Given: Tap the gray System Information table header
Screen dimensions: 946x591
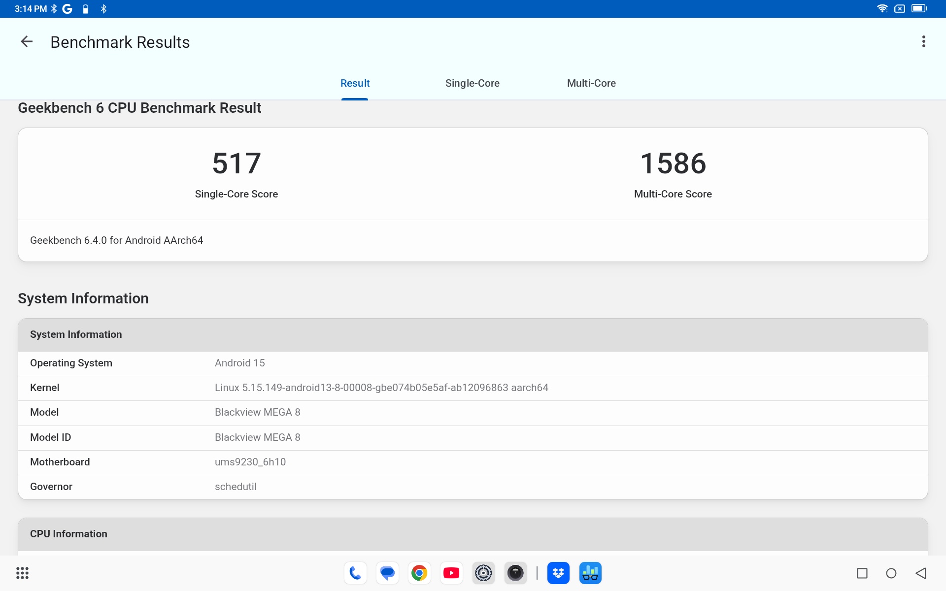Looking at the screenshot, I should [473, 335].
